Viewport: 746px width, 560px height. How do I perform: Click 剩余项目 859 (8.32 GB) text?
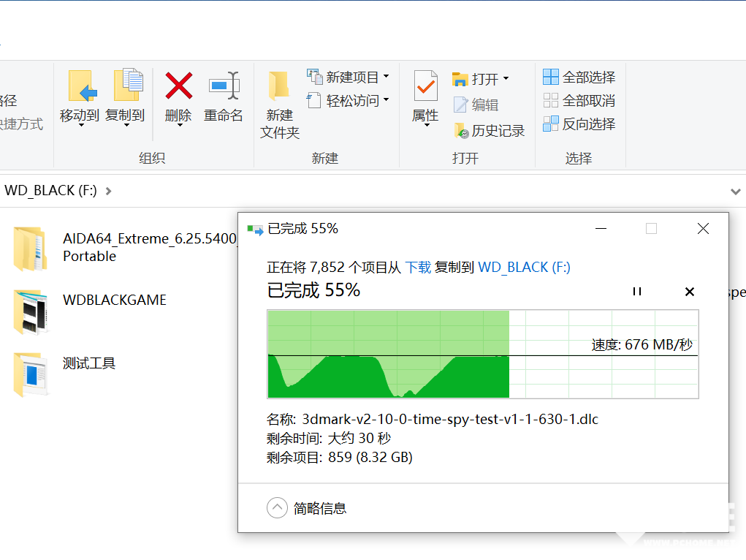coord(340,458)
